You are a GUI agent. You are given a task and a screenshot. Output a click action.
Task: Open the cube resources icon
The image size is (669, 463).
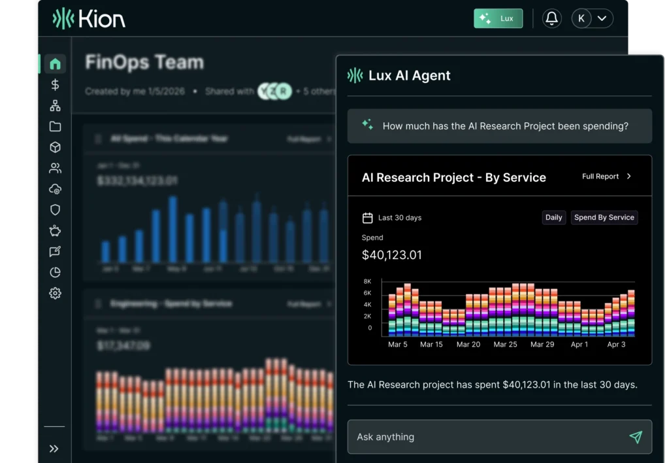(x=55, y=147)
